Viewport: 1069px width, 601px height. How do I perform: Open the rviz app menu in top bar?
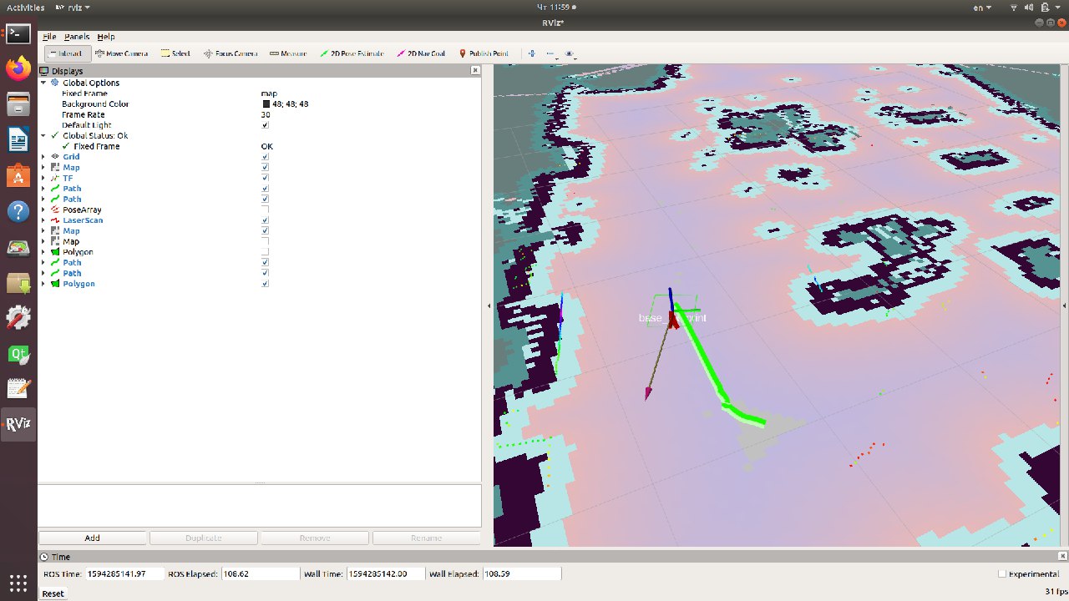pyautogui.click(x=73, y=7)
